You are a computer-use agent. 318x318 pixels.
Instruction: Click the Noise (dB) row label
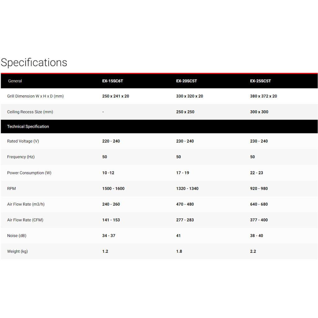tap(17, 236)
